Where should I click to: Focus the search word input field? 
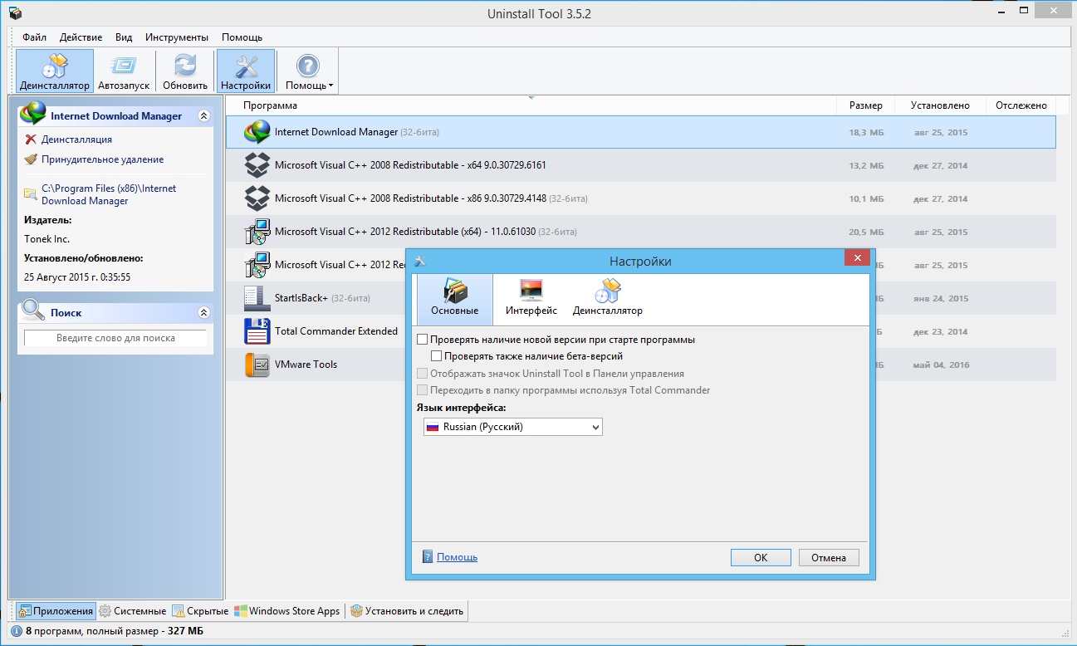coord(115,338)
